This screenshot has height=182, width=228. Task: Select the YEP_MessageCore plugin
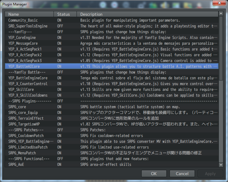coord(112,43)
